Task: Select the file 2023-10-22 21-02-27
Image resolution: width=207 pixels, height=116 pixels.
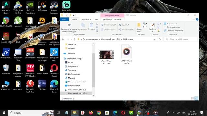Action: click(126, 54)
